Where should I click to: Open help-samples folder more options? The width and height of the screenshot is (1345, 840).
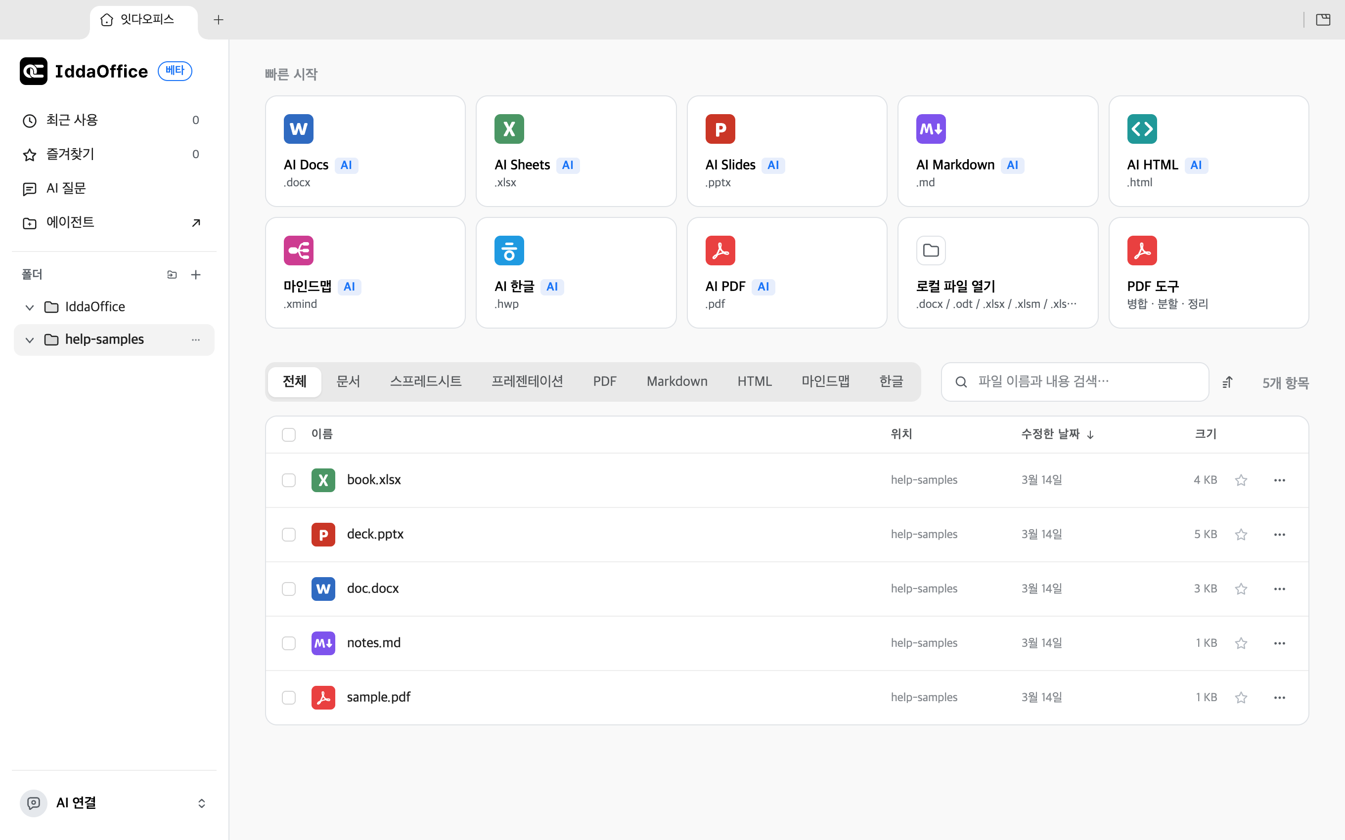pyautogui.click(x=196, y=339)
